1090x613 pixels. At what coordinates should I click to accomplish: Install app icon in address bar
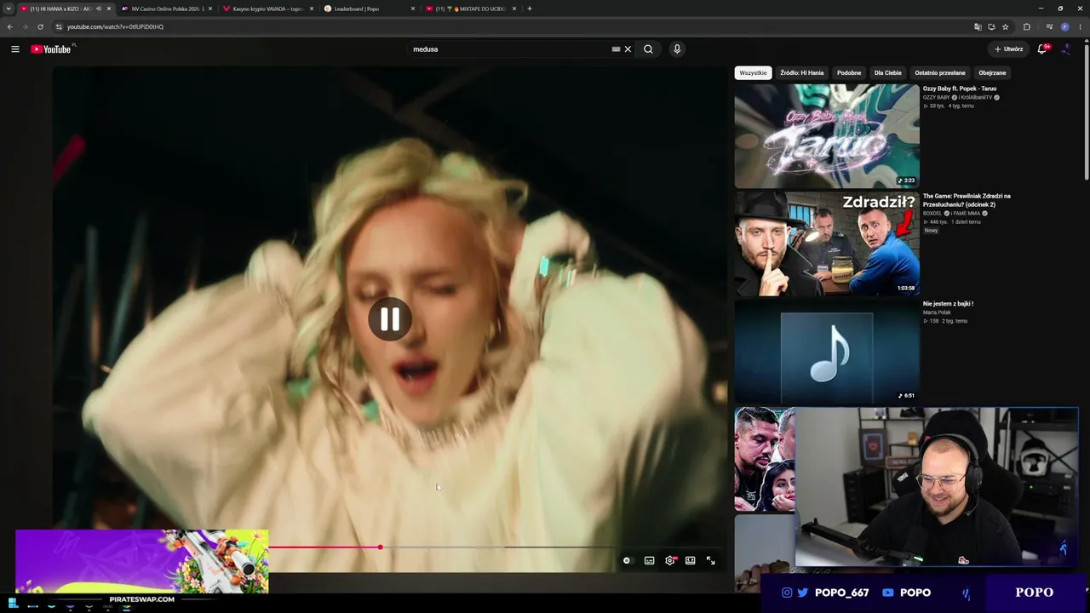click(x=991, y=26)
